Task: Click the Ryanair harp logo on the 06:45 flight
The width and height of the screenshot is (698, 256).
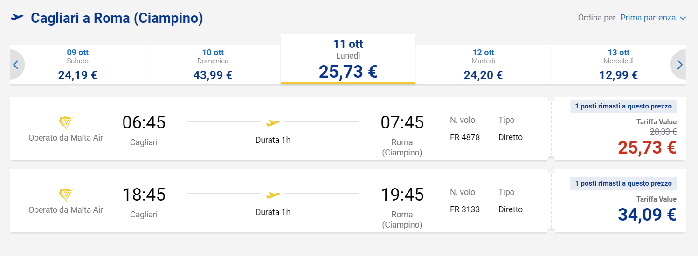Action: tap(66, 123)
